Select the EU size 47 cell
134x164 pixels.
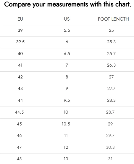point(19,147)
